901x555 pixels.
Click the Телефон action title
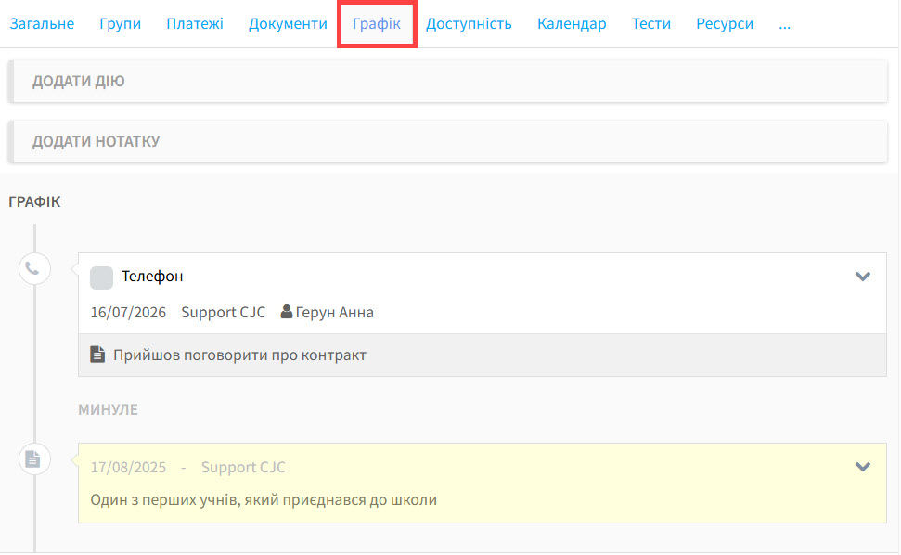coord(152,277)
